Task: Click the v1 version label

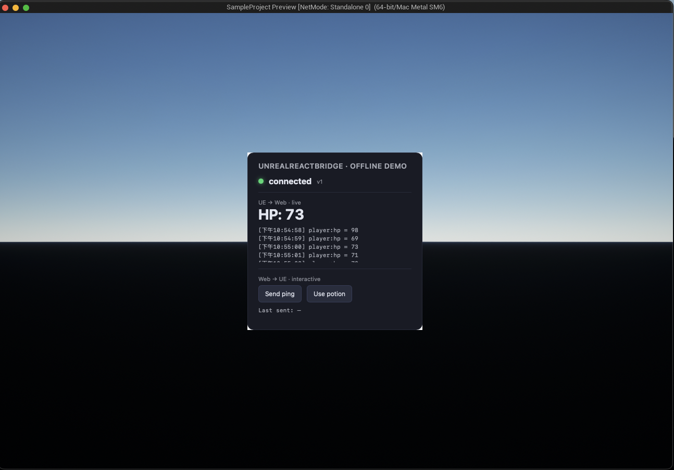Action: point(320,182)
